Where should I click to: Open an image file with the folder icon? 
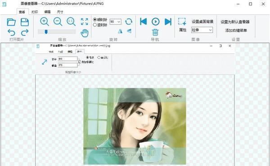11,22
